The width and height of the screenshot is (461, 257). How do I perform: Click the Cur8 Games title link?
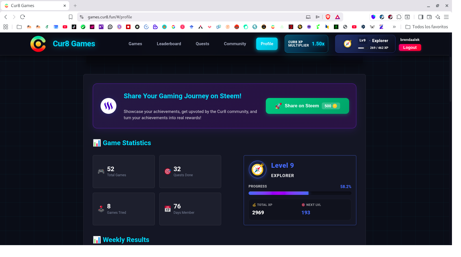tap(74, 44)
